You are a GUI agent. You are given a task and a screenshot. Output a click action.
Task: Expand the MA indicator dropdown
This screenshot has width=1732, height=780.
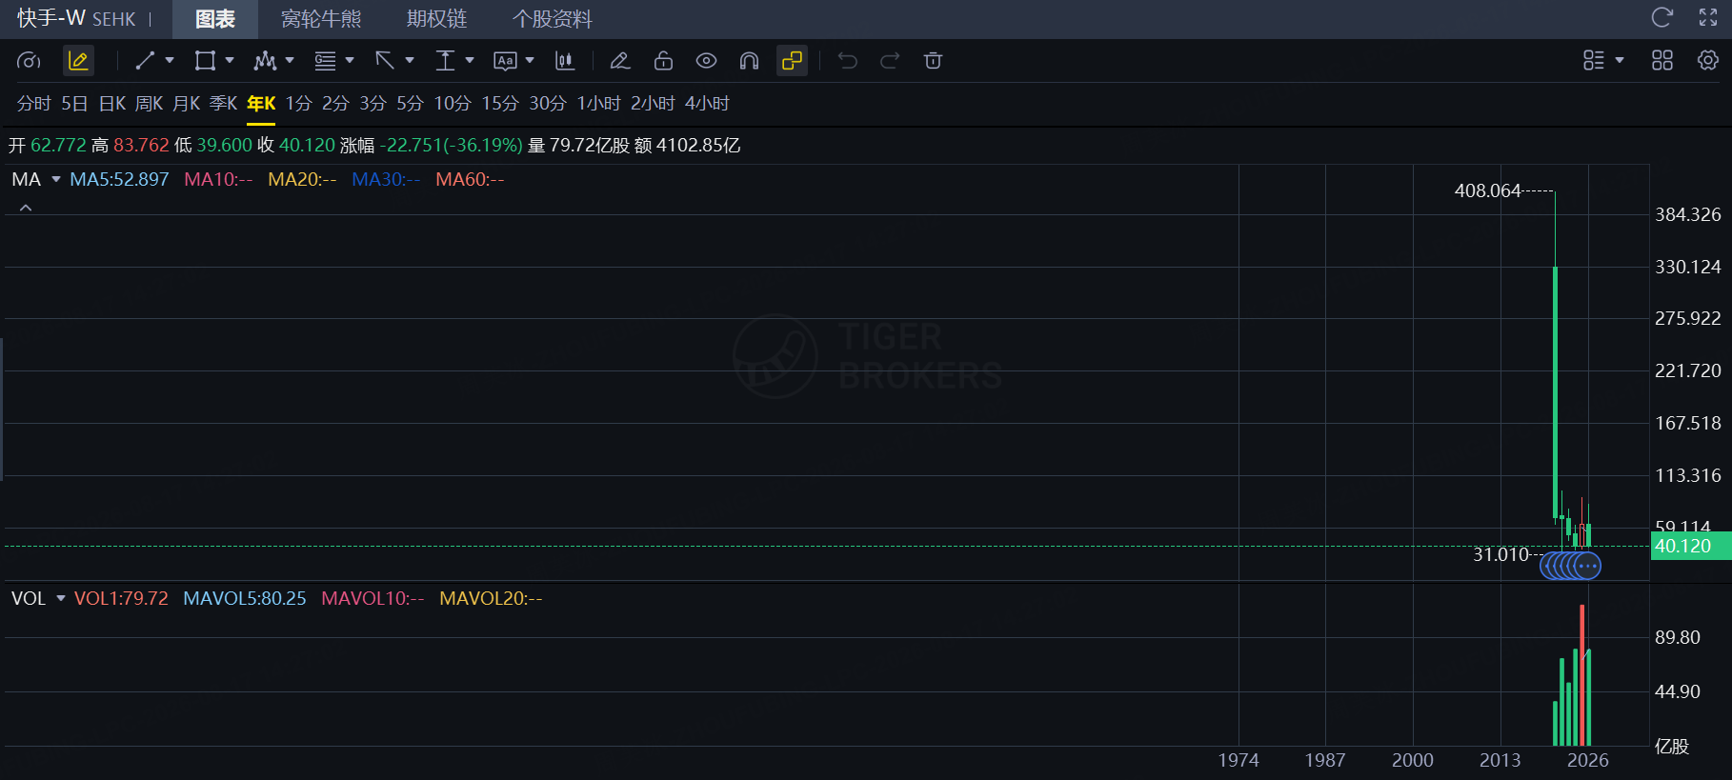[56, 179]
